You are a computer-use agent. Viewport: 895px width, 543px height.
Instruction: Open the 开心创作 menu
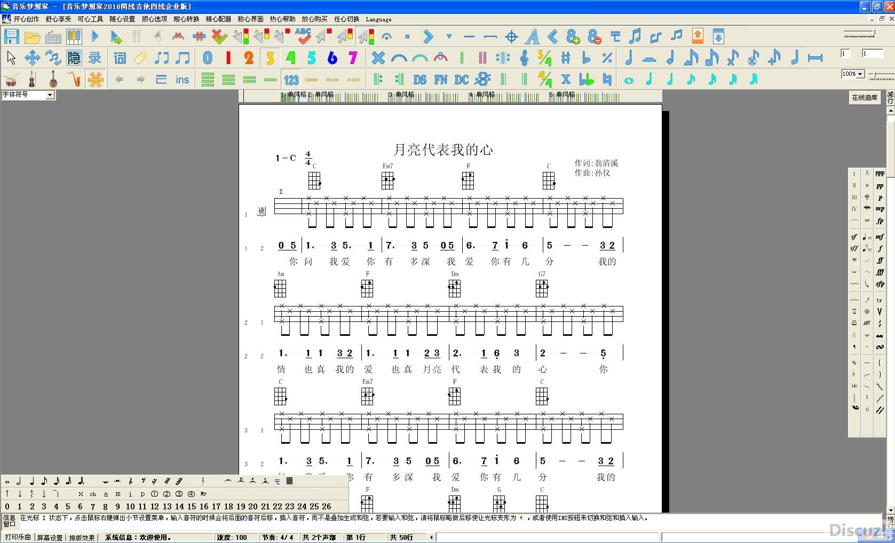(x=26, y=19)
